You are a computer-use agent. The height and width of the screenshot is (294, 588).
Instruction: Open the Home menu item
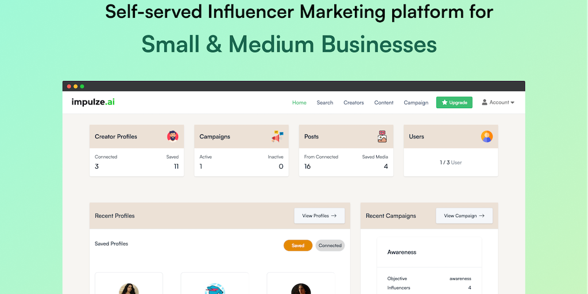(299, 103)
